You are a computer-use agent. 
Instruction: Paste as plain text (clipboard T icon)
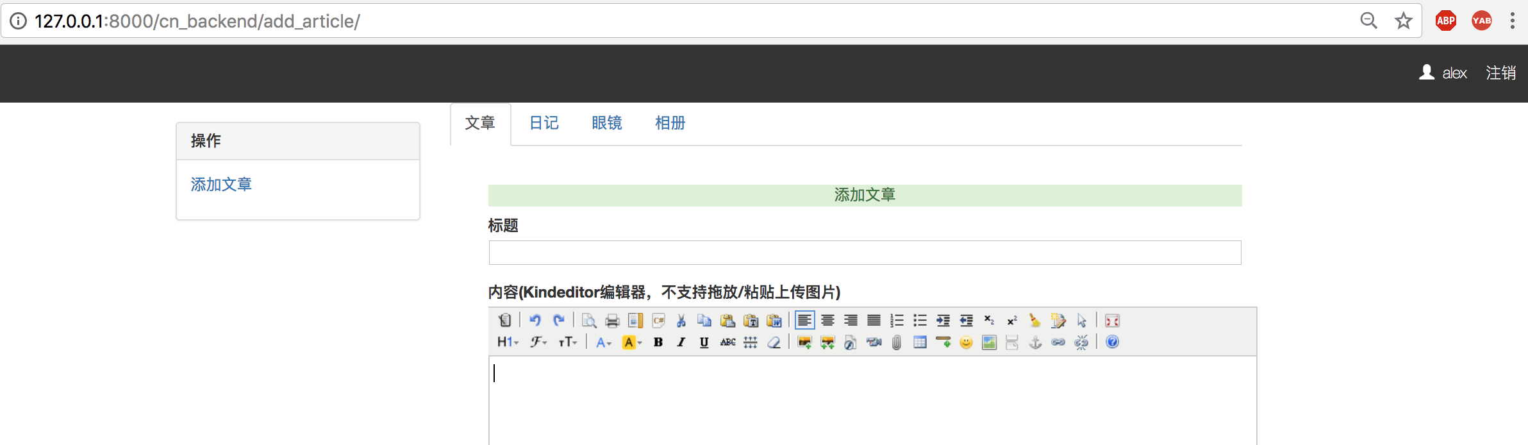tap(751, 320)
